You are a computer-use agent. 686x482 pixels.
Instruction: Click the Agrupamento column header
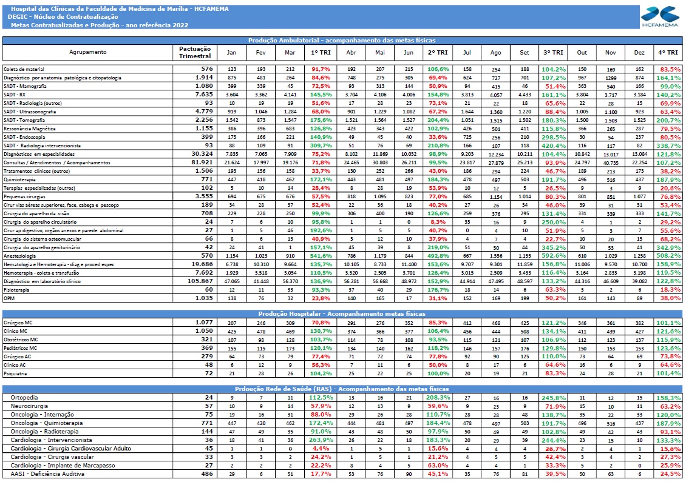tap(87, 52)
